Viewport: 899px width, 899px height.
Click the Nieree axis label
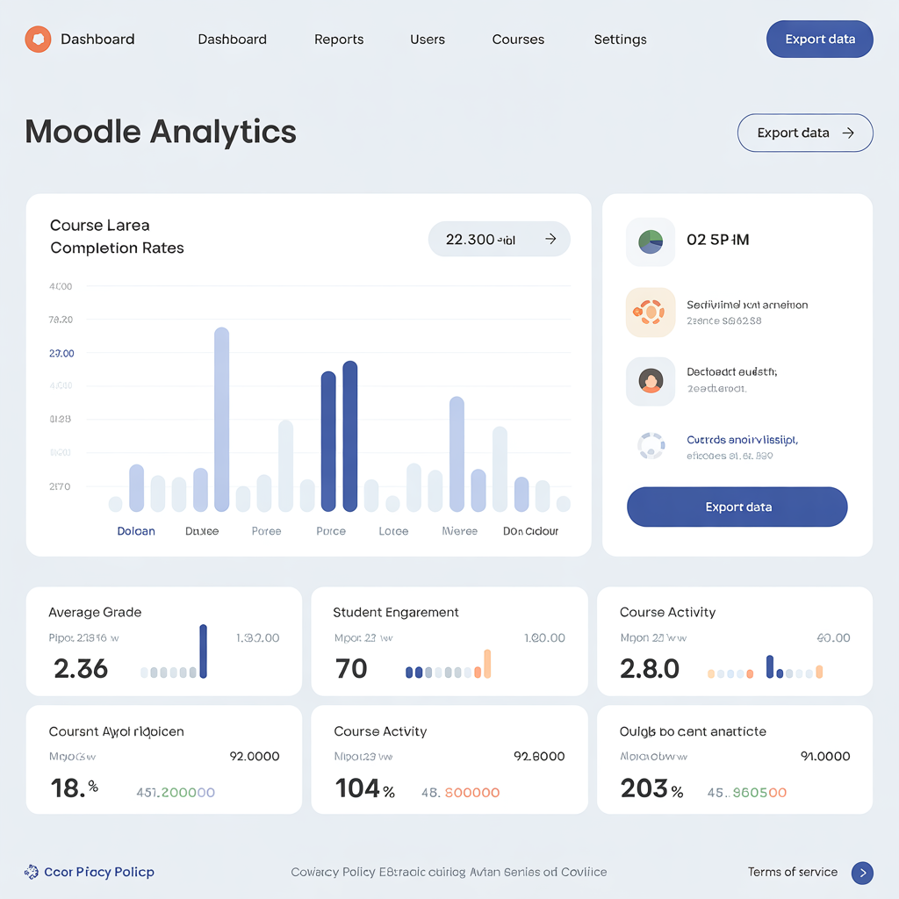(x=459, y=531)
